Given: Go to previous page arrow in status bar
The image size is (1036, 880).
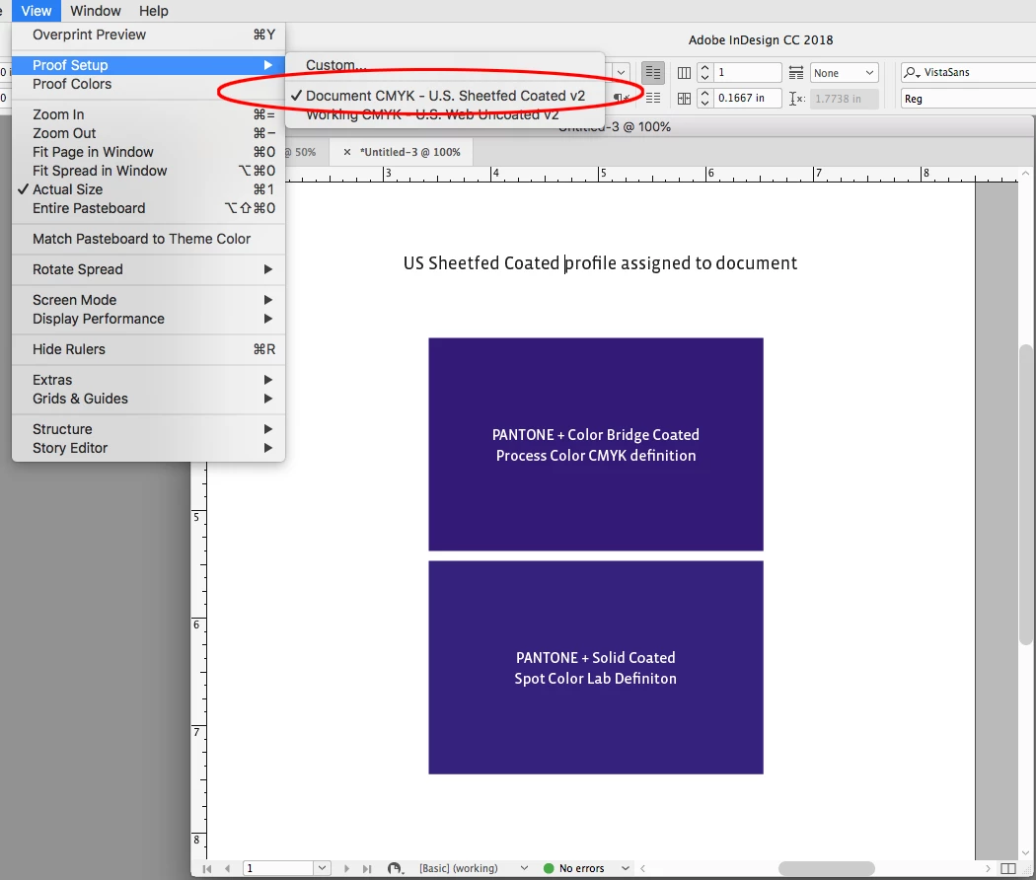Looking at the screenshot, I should pyautogui.click(x=227, y=868).
